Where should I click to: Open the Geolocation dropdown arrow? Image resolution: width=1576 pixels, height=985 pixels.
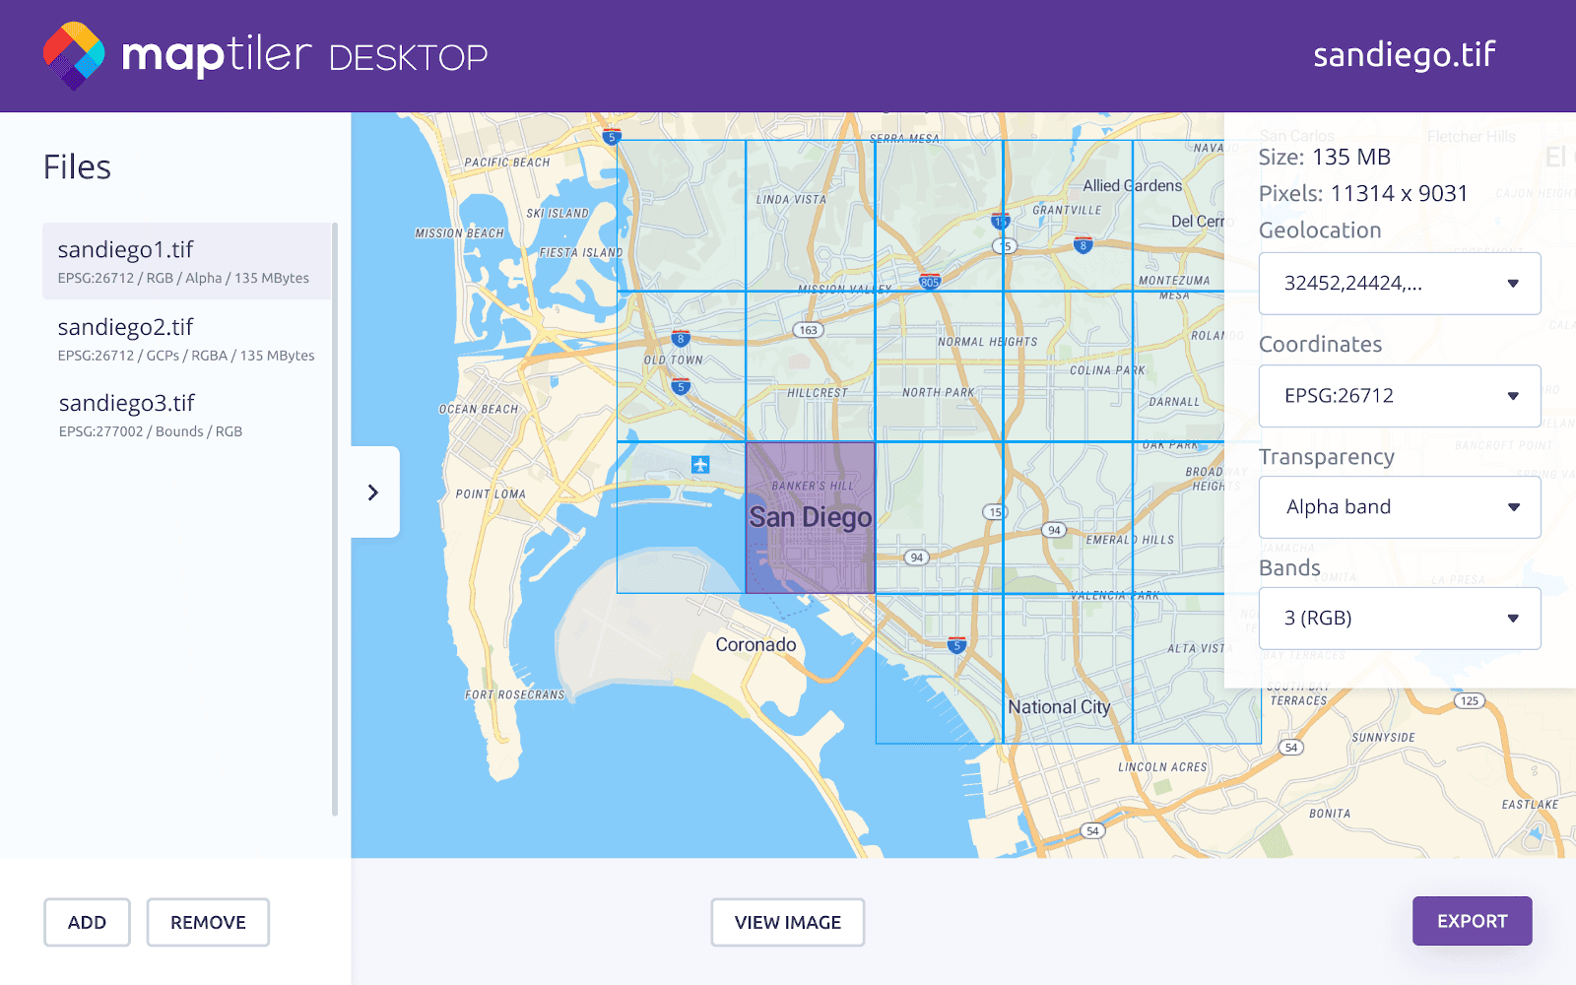point(1514,283)
